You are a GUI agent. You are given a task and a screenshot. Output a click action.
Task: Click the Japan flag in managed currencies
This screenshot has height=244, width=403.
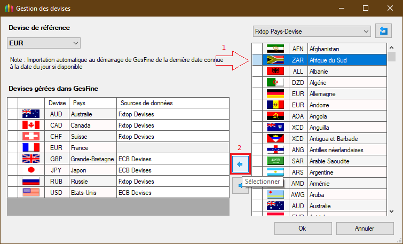click(31, 170)
